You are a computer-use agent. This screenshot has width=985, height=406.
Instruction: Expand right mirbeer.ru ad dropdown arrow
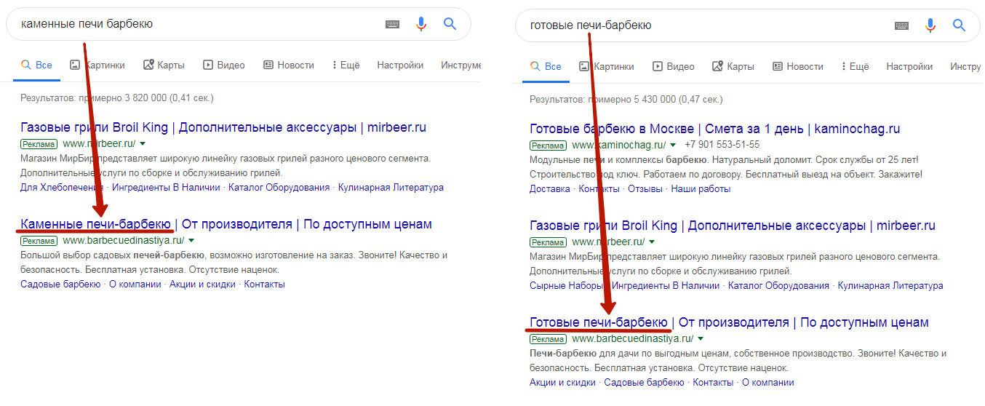[x=652, y=242]
